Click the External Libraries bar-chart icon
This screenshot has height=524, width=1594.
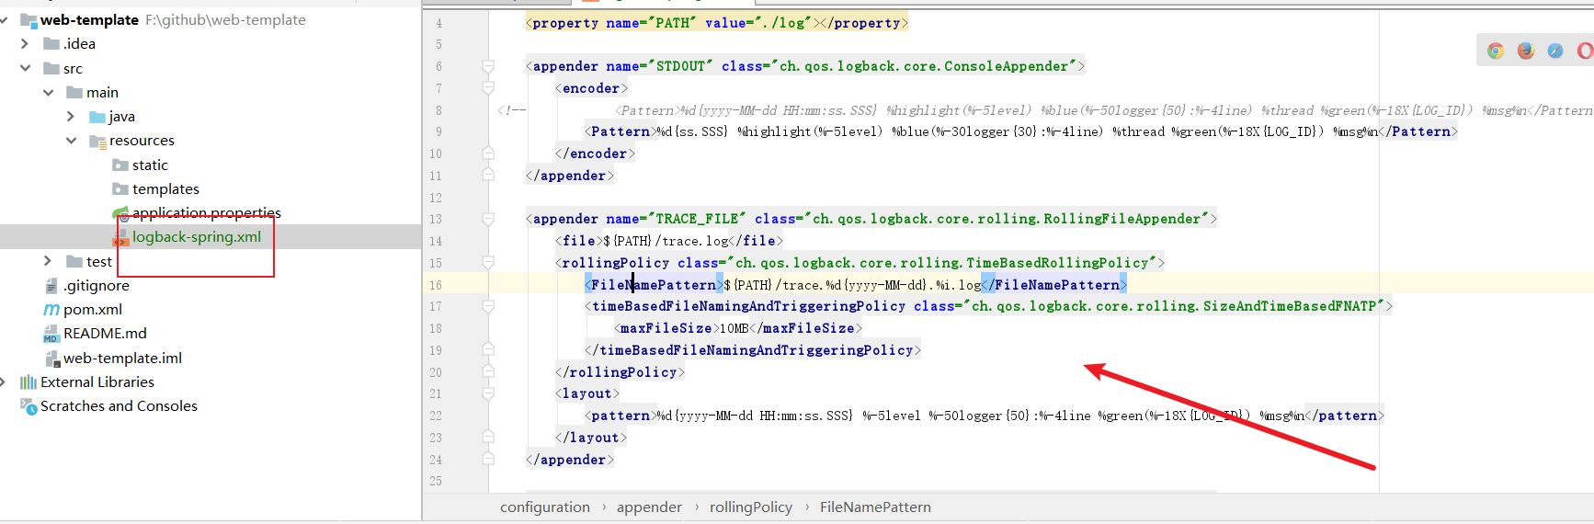pyautogui.click(x=28, y=382)
